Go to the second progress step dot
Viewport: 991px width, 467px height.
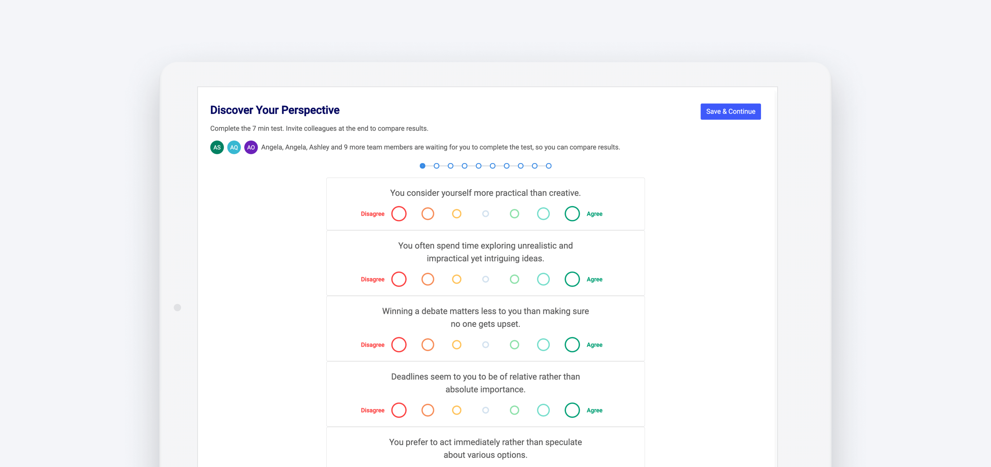click(x=436, y=166)
